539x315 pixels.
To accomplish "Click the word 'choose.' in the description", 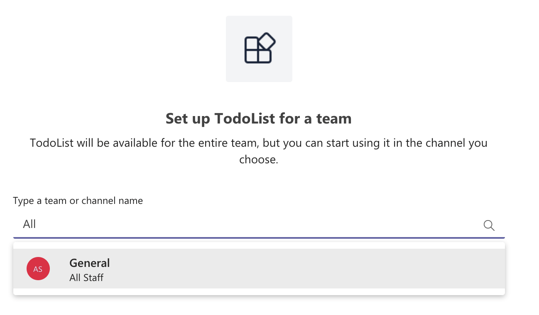I will 258,159.
